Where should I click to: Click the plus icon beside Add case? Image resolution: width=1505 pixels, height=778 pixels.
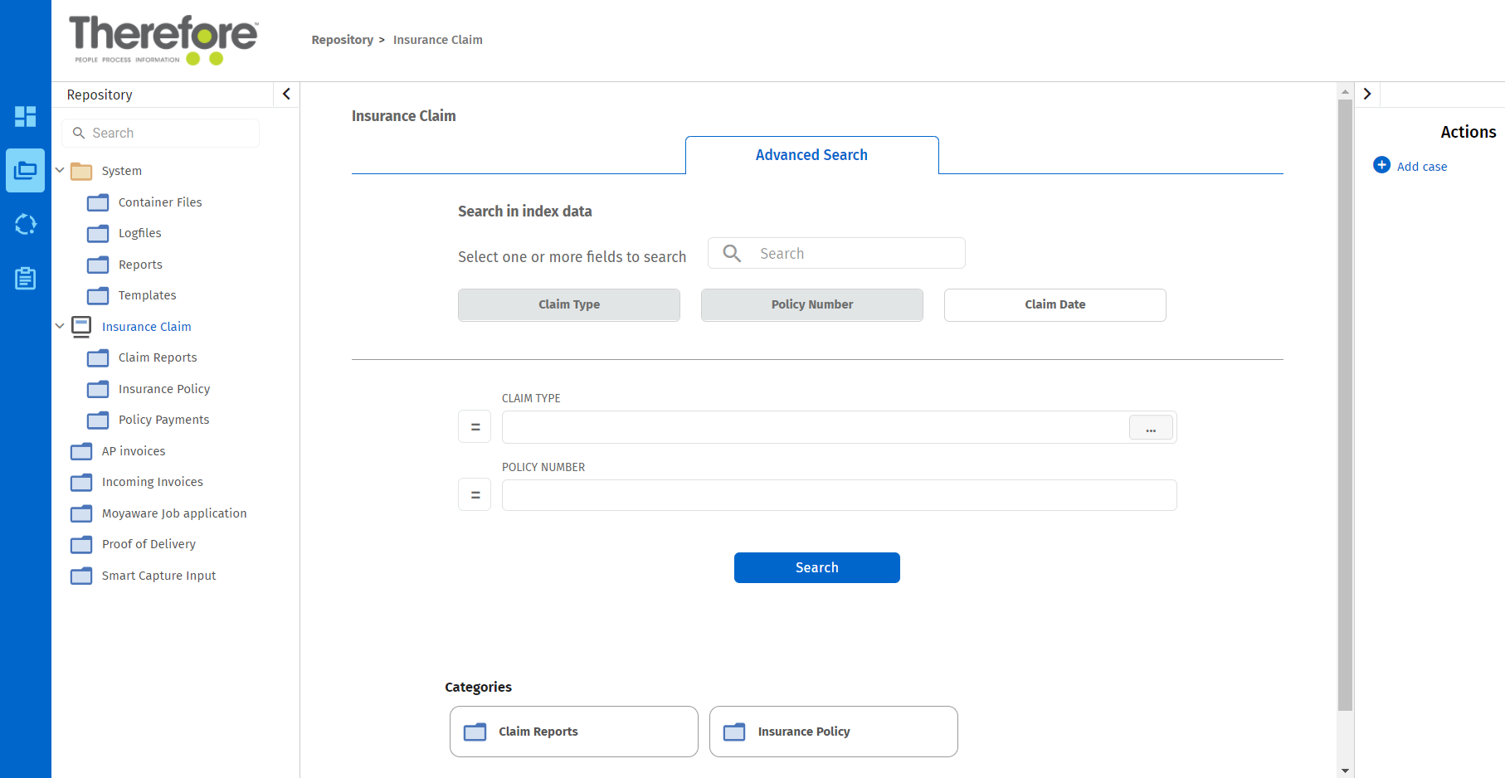[1381, 165]
